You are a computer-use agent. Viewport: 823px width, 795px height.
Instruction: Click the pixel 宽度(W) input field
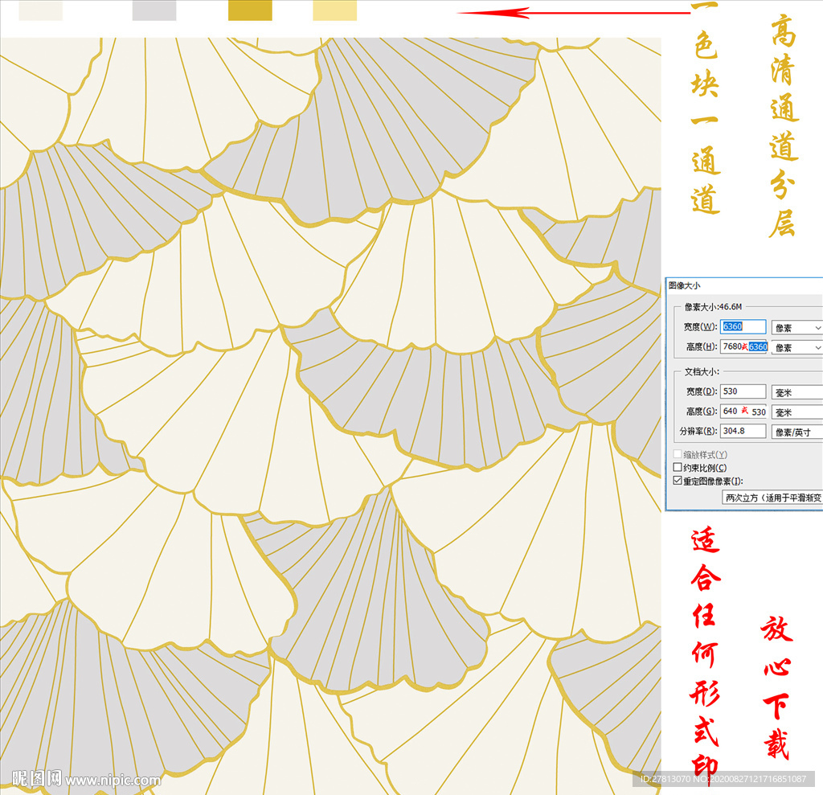pyautogui.click(x=743, y=326)
